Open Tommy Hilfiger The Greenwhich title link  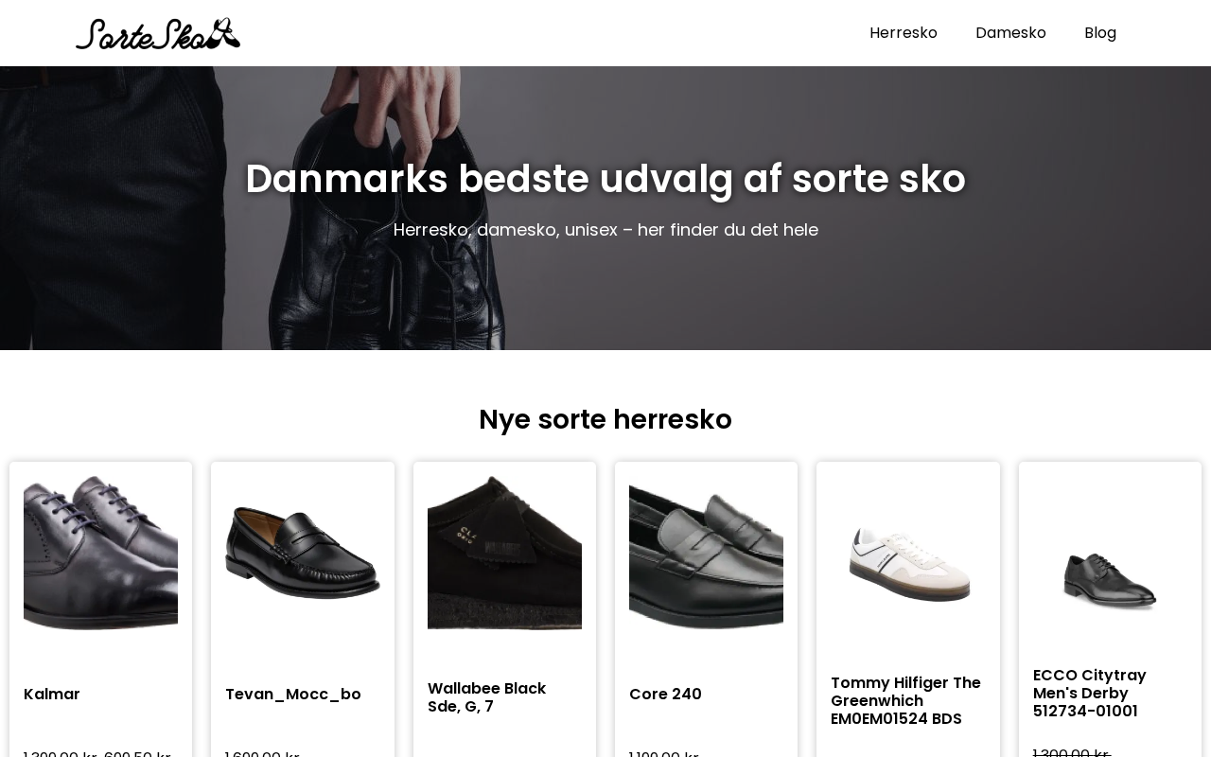point(905,701)
